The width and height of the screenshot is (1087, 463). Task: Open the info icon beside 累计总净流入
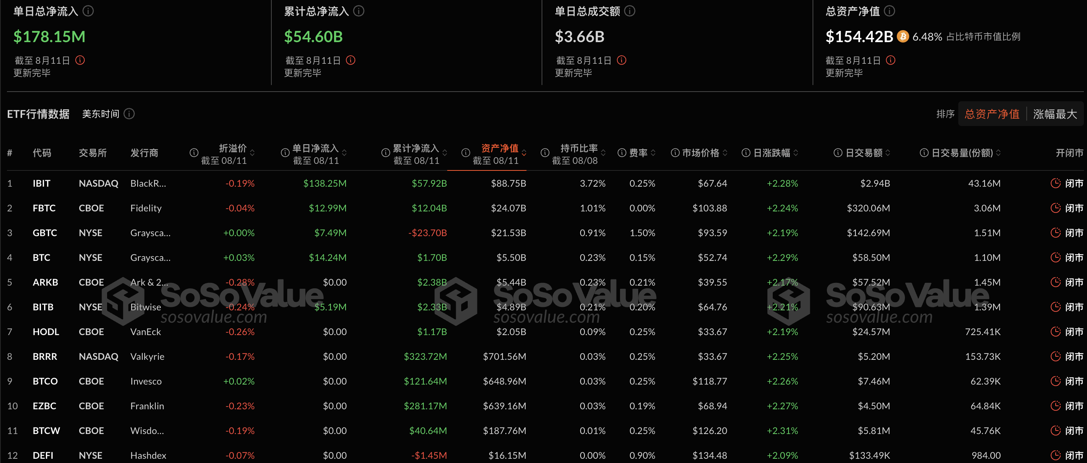[x=358, y=11]
